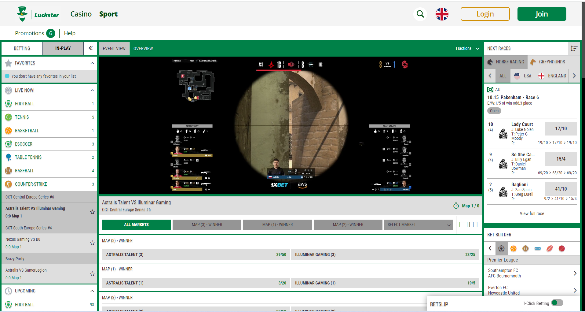Open the sort order icon beside Next Races
This screenshot has height=312, width=585.
[574, 48]
